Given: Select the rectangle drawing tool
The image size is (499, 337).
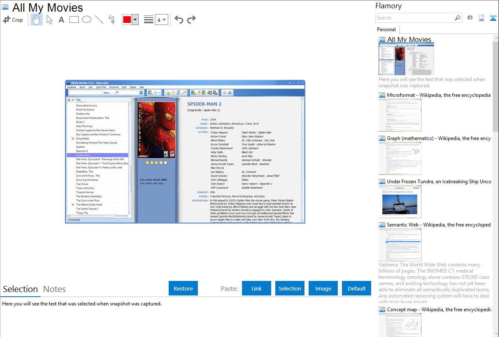Looking at the screenshot, I should click(74, 20).
